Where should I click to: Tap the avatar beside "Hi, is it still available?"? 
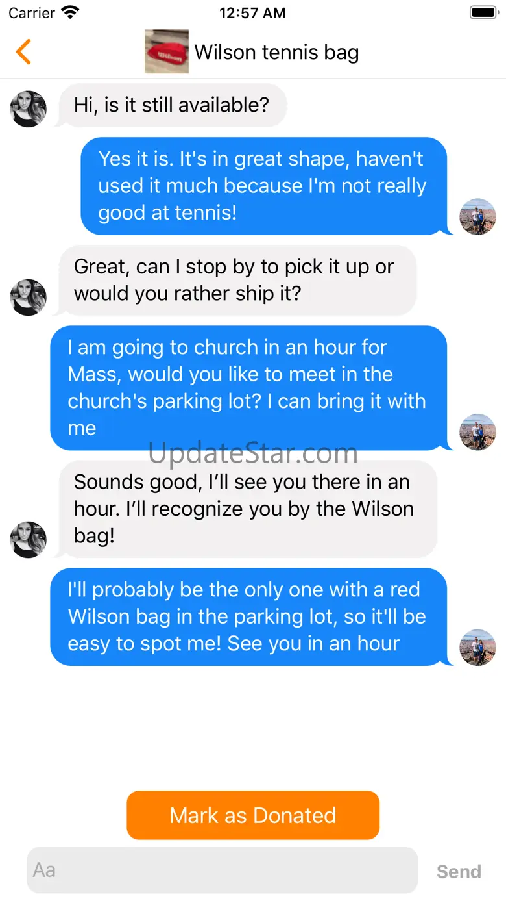tap(29, 108)
